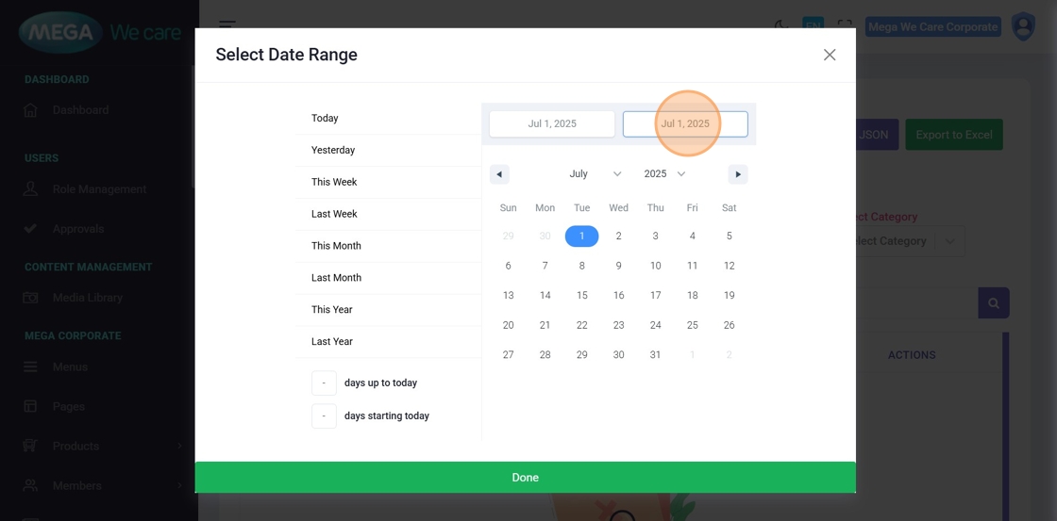This screenshot has width=1057, height=521.
Task: Advance to next month in calendar
Action: [x=738, y=174]
